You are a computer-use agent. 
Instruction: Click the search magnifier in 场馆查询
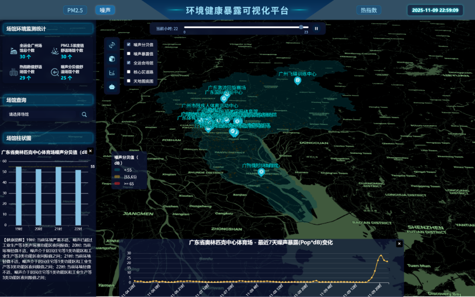click(84, 114)
